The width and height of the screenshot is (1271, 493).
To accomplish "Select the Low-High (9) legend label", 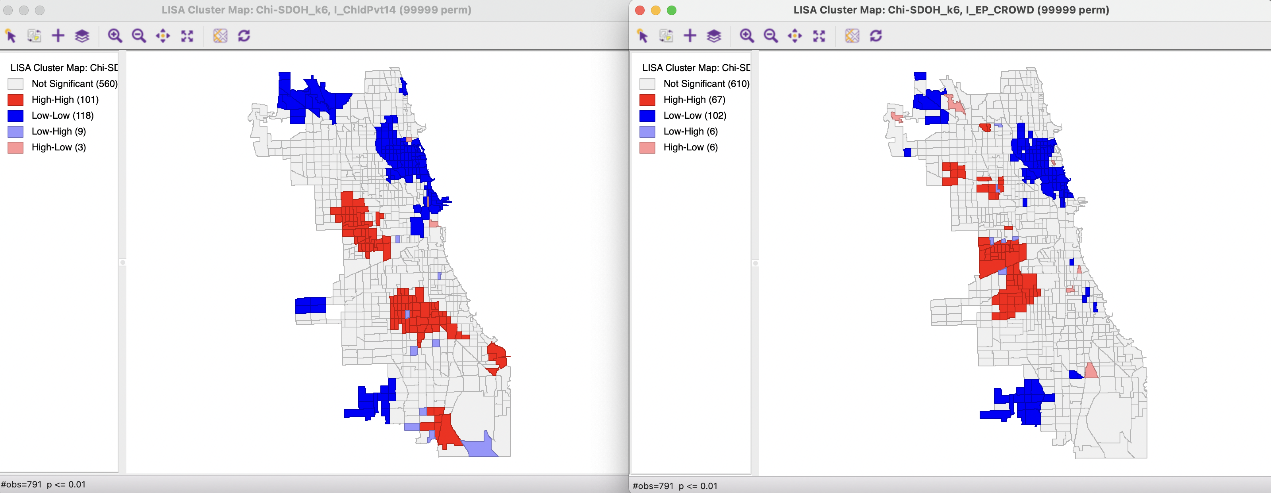I will (x=59, y=131).
